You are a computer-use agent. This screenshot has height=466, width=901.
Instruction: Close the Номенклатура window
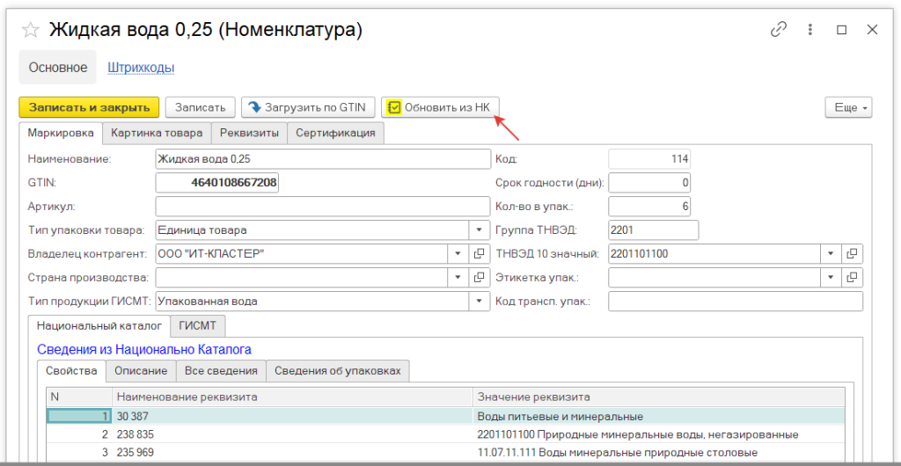(x=872, y=30)
